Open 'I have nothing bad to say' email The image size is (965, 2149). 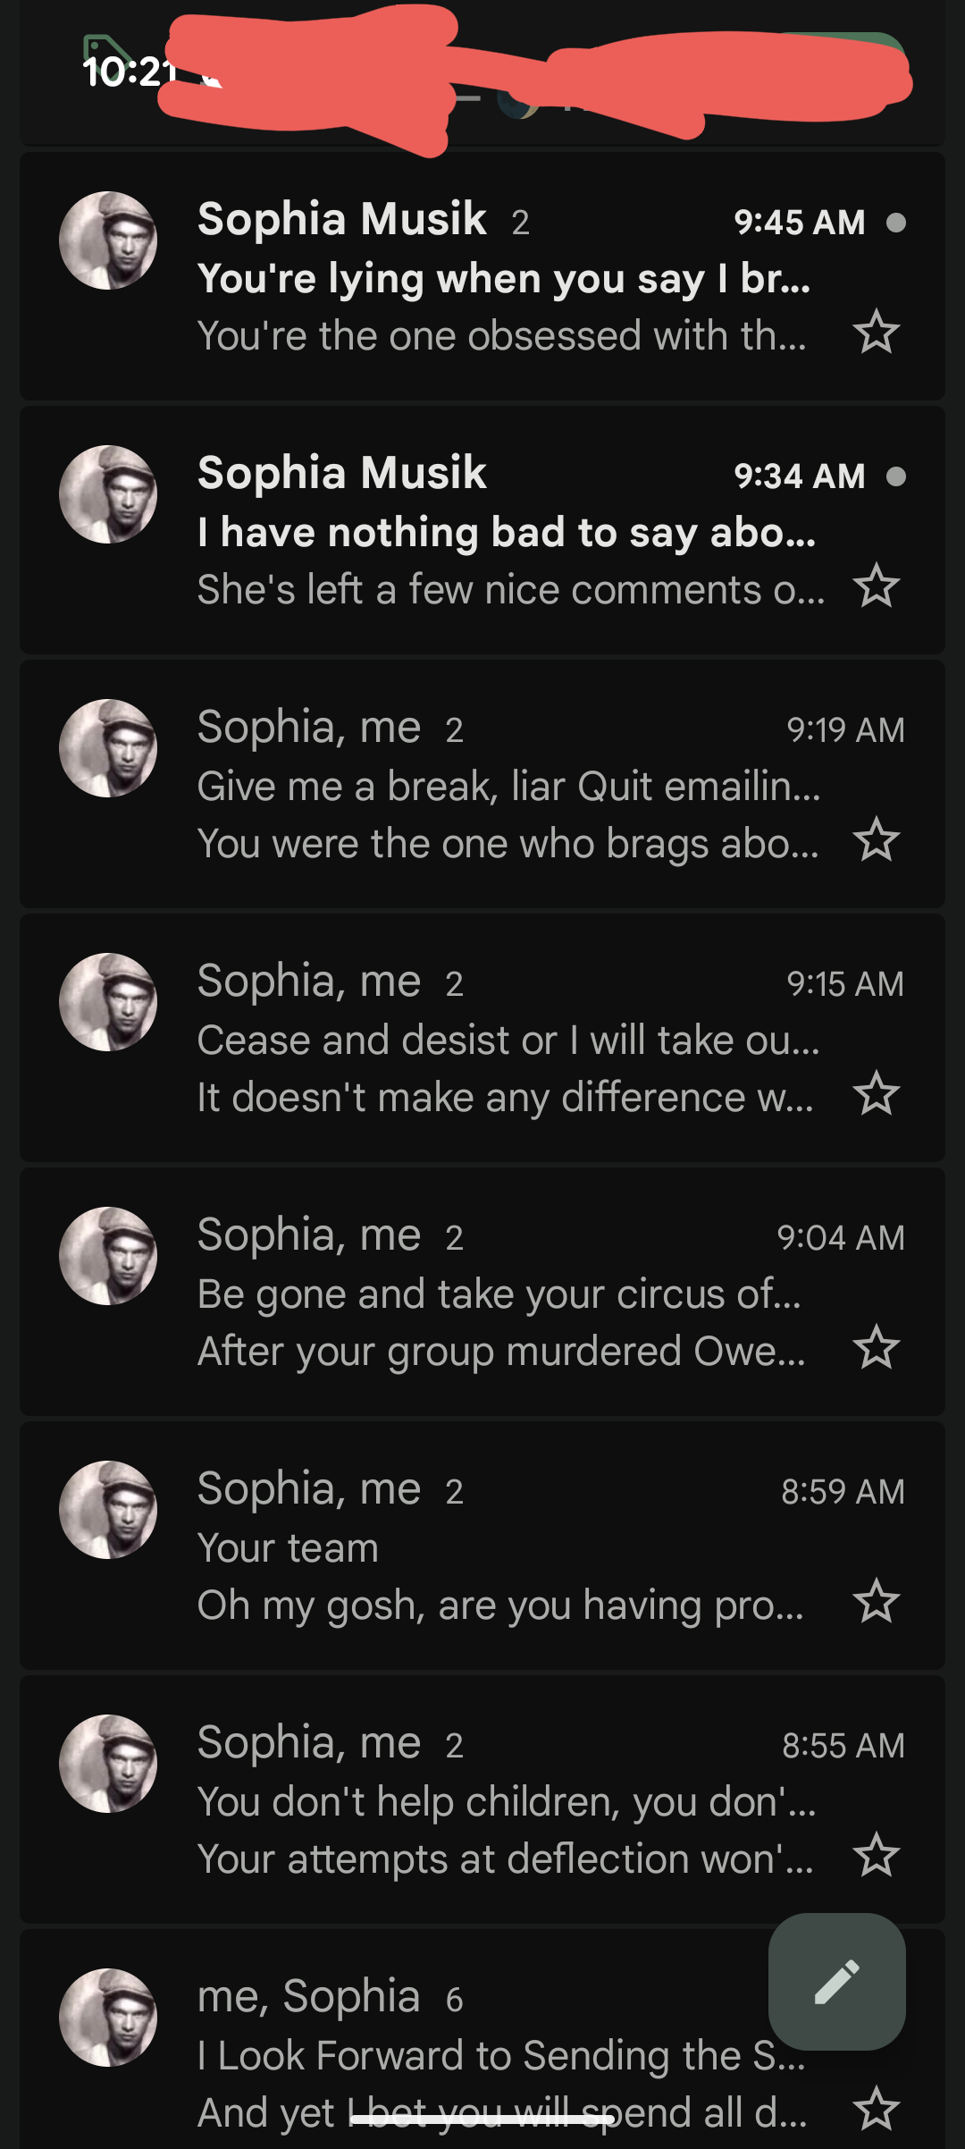[500, 533]
